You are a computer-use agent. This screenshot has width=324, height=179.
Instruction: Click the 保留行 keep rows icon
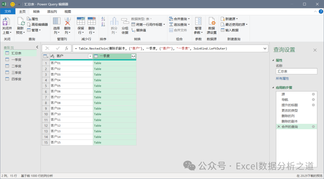pyautogui.click(x=81, y=21)
